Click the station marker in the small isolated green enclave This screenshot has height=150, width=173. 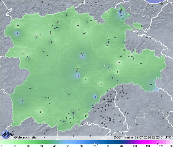point(141,26)
